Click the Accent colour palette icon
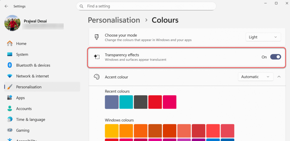This screenshot has height=141, width=290. [x=97, y=77]
